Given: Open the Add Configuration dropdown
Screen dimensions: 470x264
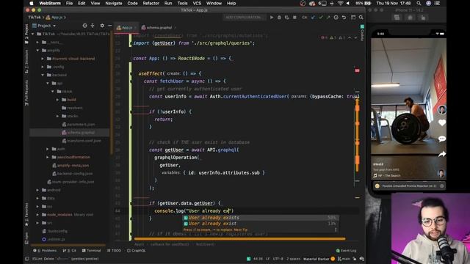Looking at the screenshot, I should point(244,18).
